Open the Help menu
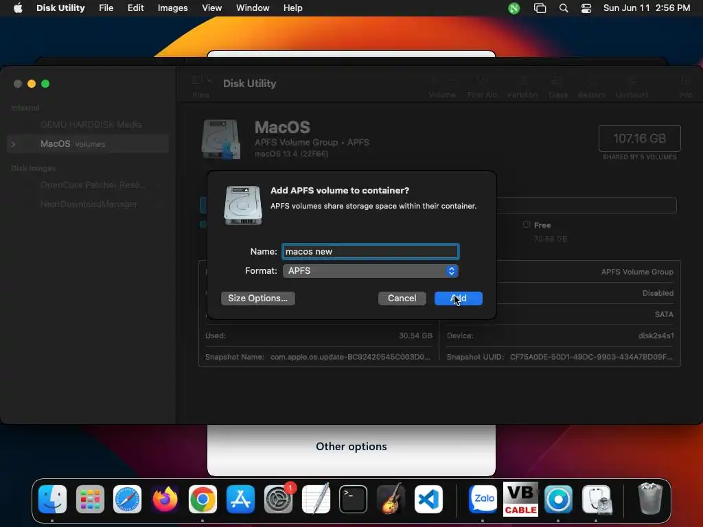 coord(292,8)
